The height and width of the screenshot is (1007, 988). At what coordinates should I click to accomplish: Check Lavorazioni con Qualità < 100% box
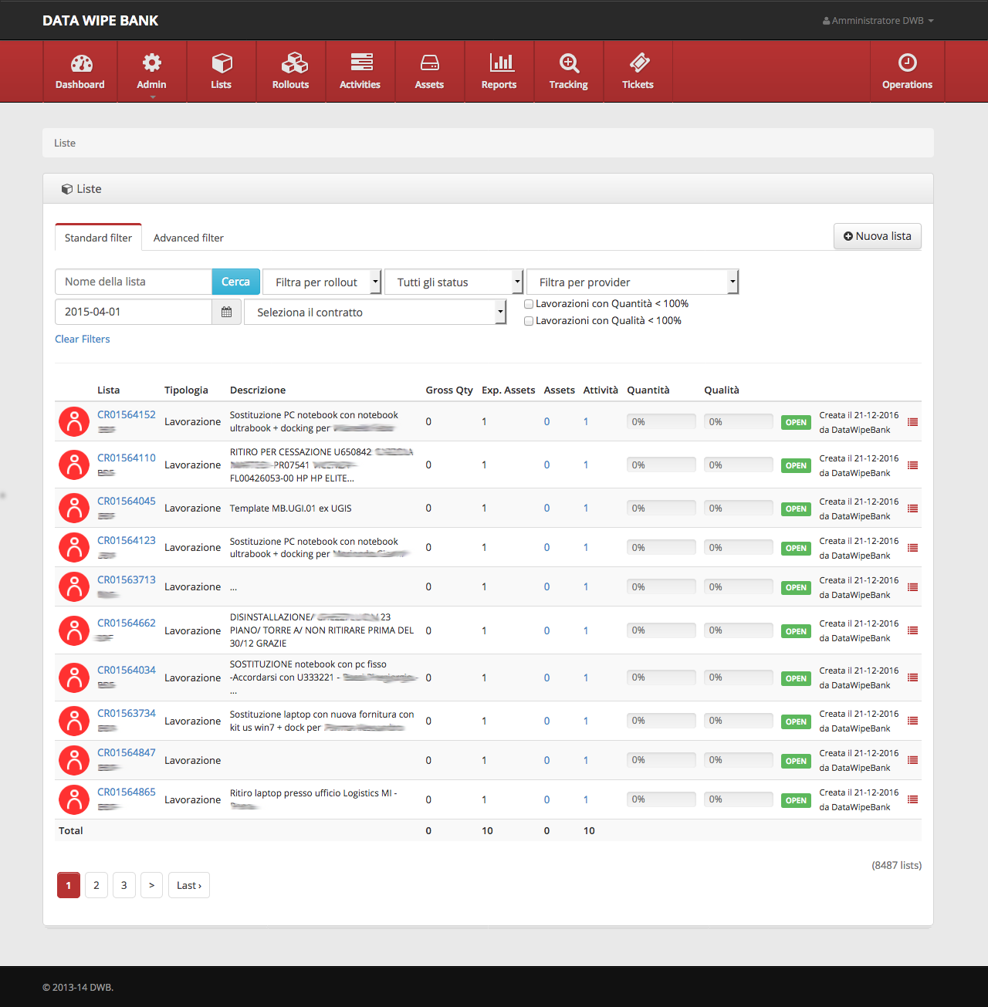[x=529, y=321]
